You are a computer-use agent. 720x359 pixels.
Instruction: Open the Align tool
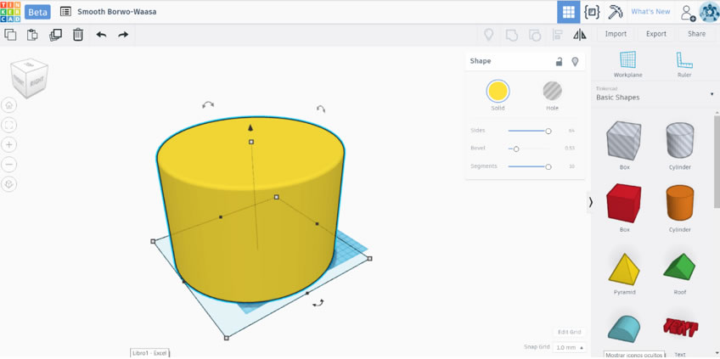558,35
